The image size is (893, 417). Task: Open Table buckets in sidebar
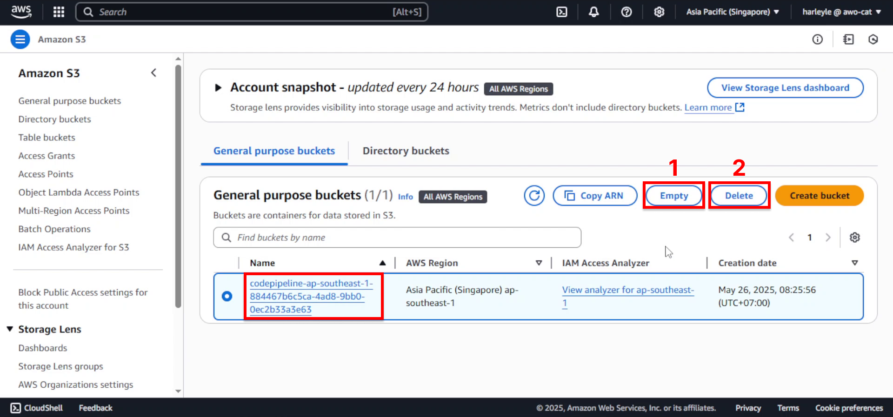[x=47, y=138]
